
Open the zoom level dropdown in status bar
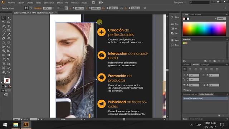(x=21, y=119)
